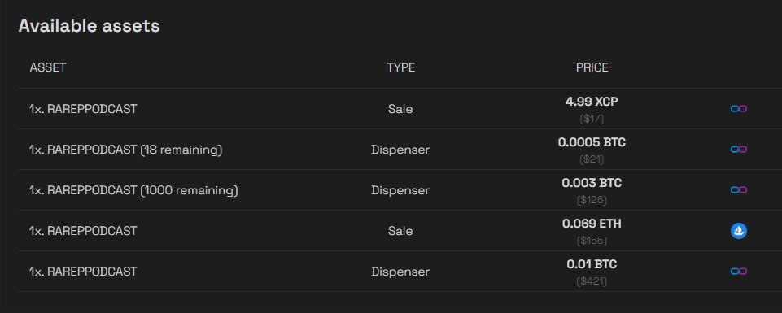The height and width of the screenshot is (313, 782).
Task: Select RAREPPODCAST asset with 18 remaining
Action: point(125,150)
